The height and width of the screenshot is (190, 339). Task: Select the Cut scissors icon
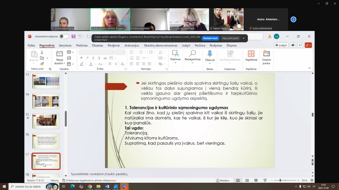pos(42,52)
